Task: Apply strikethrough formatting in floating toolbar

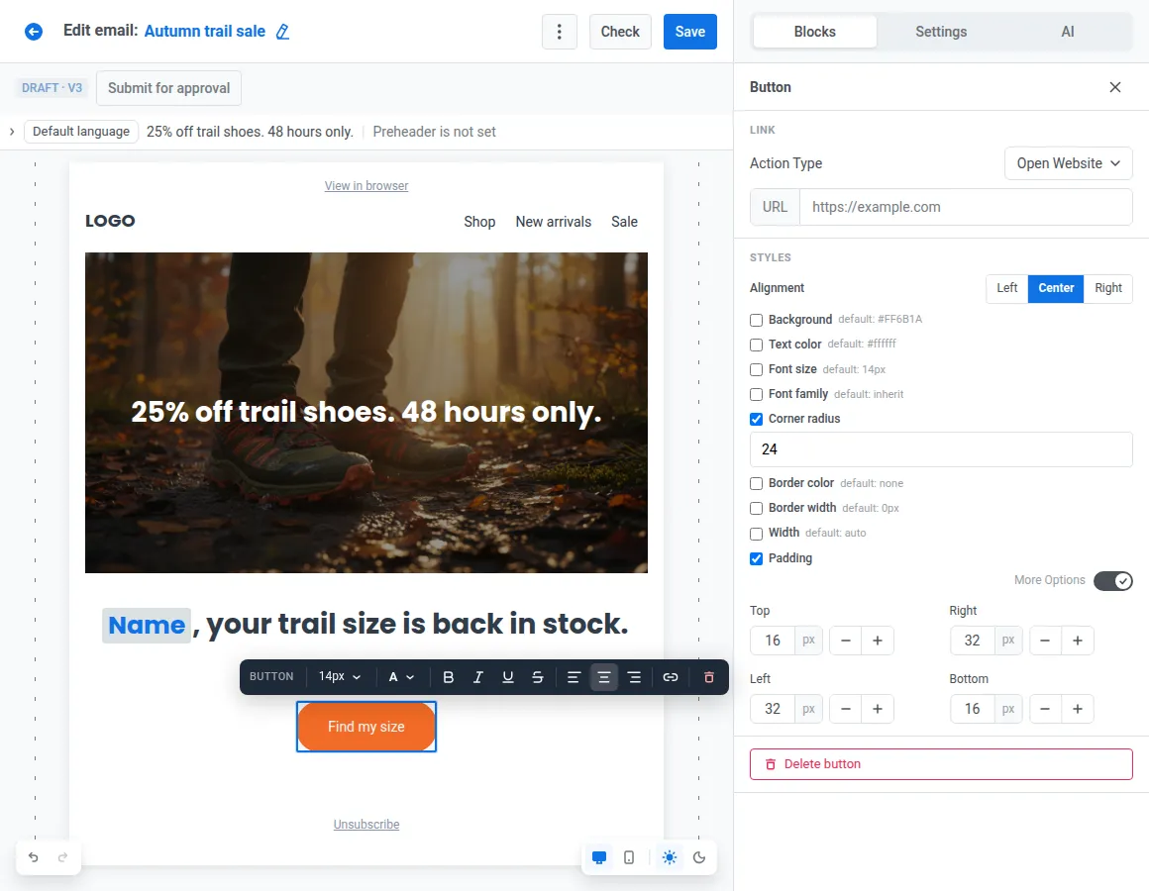Action: pos(537,677)
